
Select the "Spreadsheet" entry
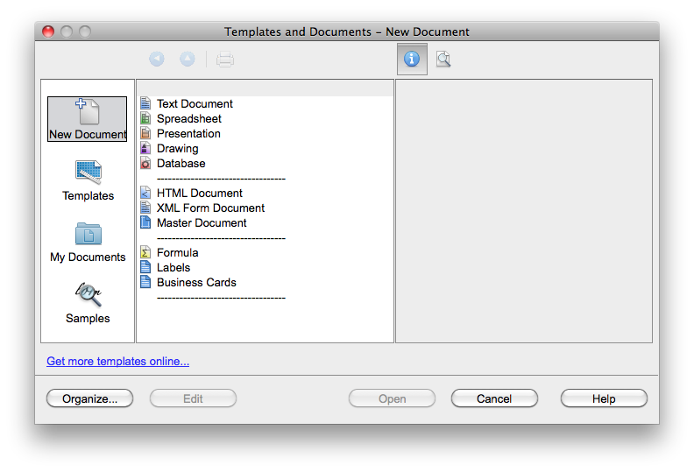pyautogui.click(x=189, y=118)
